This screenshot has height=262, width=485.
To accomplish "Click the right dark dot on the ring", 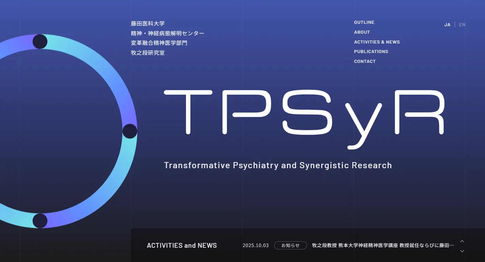I will coord(130,131).
